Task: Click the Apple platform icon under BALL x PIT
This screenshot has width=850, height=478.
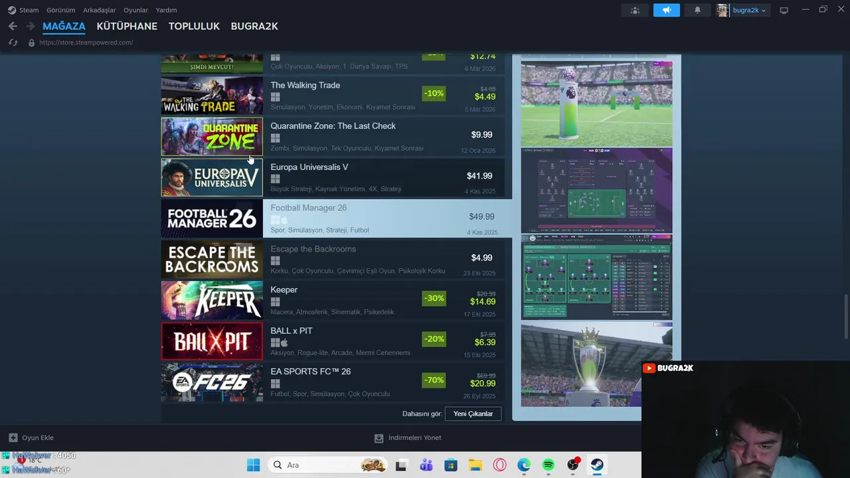Action: point(284,343)
